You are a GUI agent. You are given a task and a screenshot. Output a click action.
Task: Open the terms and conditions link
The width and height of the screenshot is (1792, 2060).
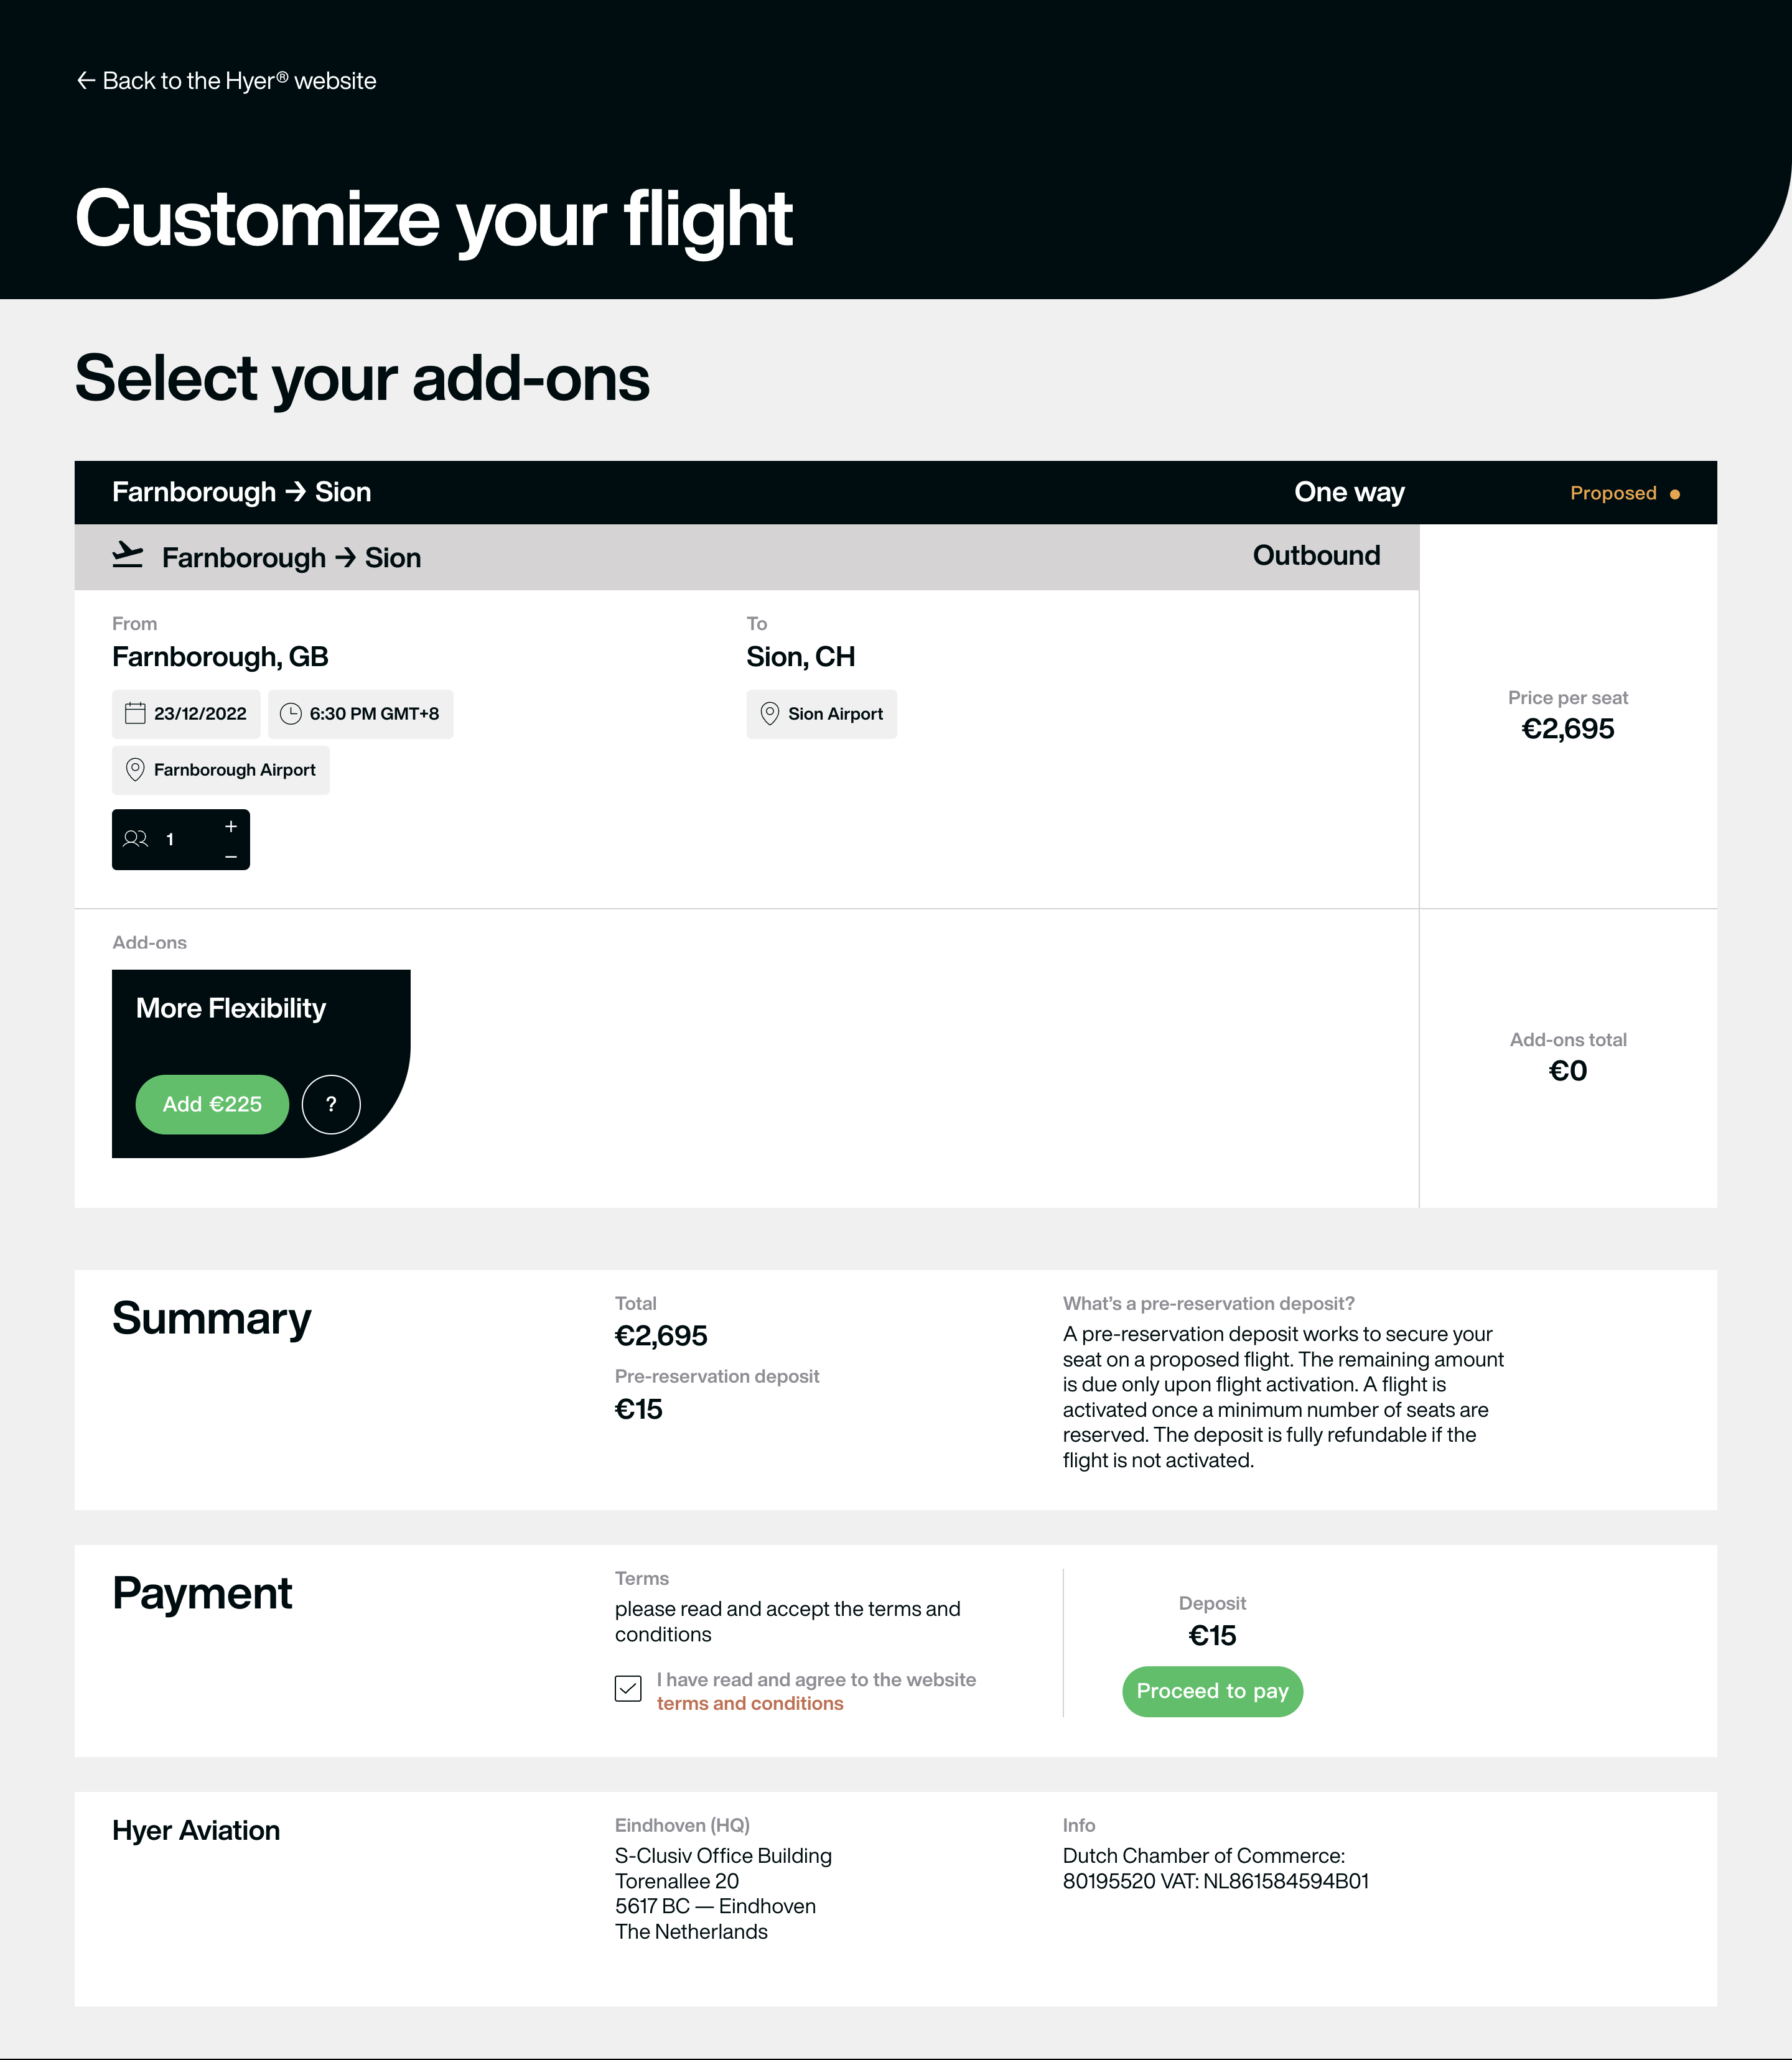750,1704
